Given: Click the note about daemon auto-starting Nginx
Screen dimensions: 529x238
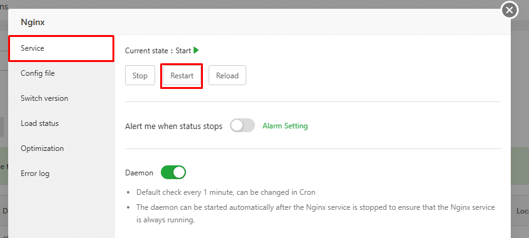Looking at the screenshot, I should pos(315,214).
